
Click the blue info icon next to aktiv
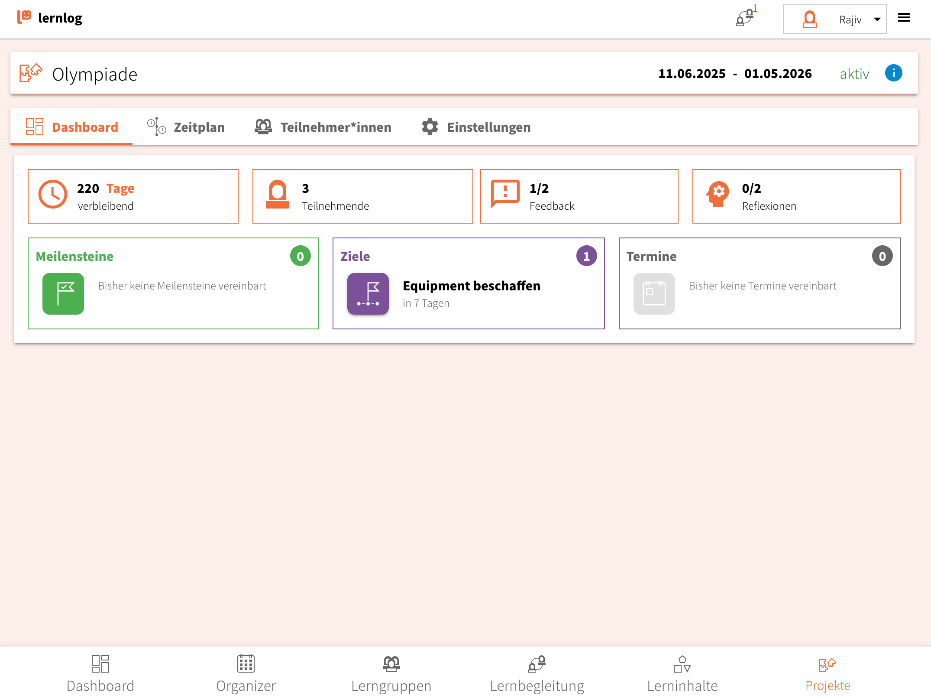coord(893,73)
